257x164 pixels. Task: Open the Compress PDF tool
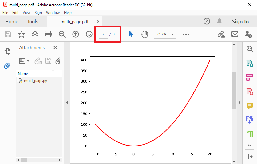(250, 134)
